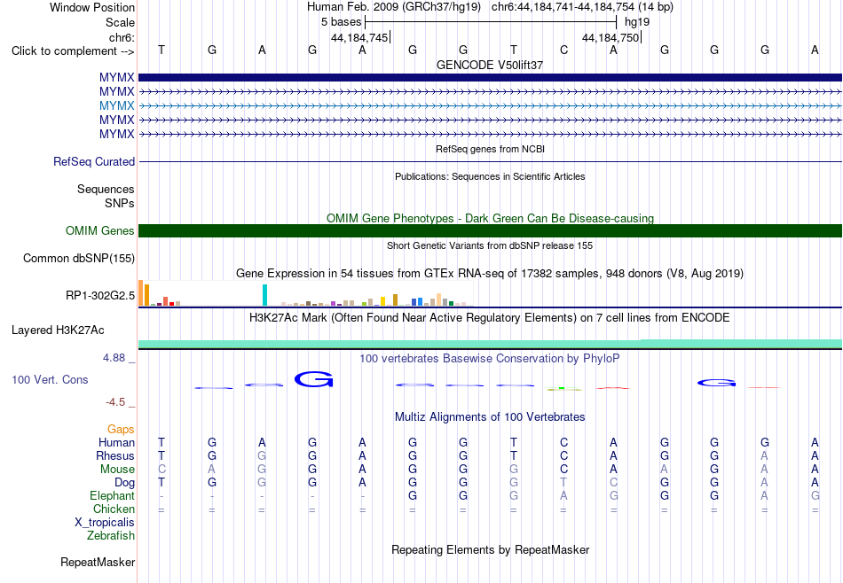
Task: Click '100 vertebrates Basewise Conservation by PhyloP' title
Action: pos(490,358)
